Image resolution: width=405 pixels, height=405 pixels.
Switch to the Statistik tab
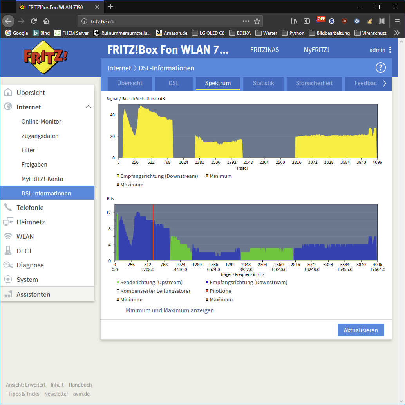[x=263, y=83]
